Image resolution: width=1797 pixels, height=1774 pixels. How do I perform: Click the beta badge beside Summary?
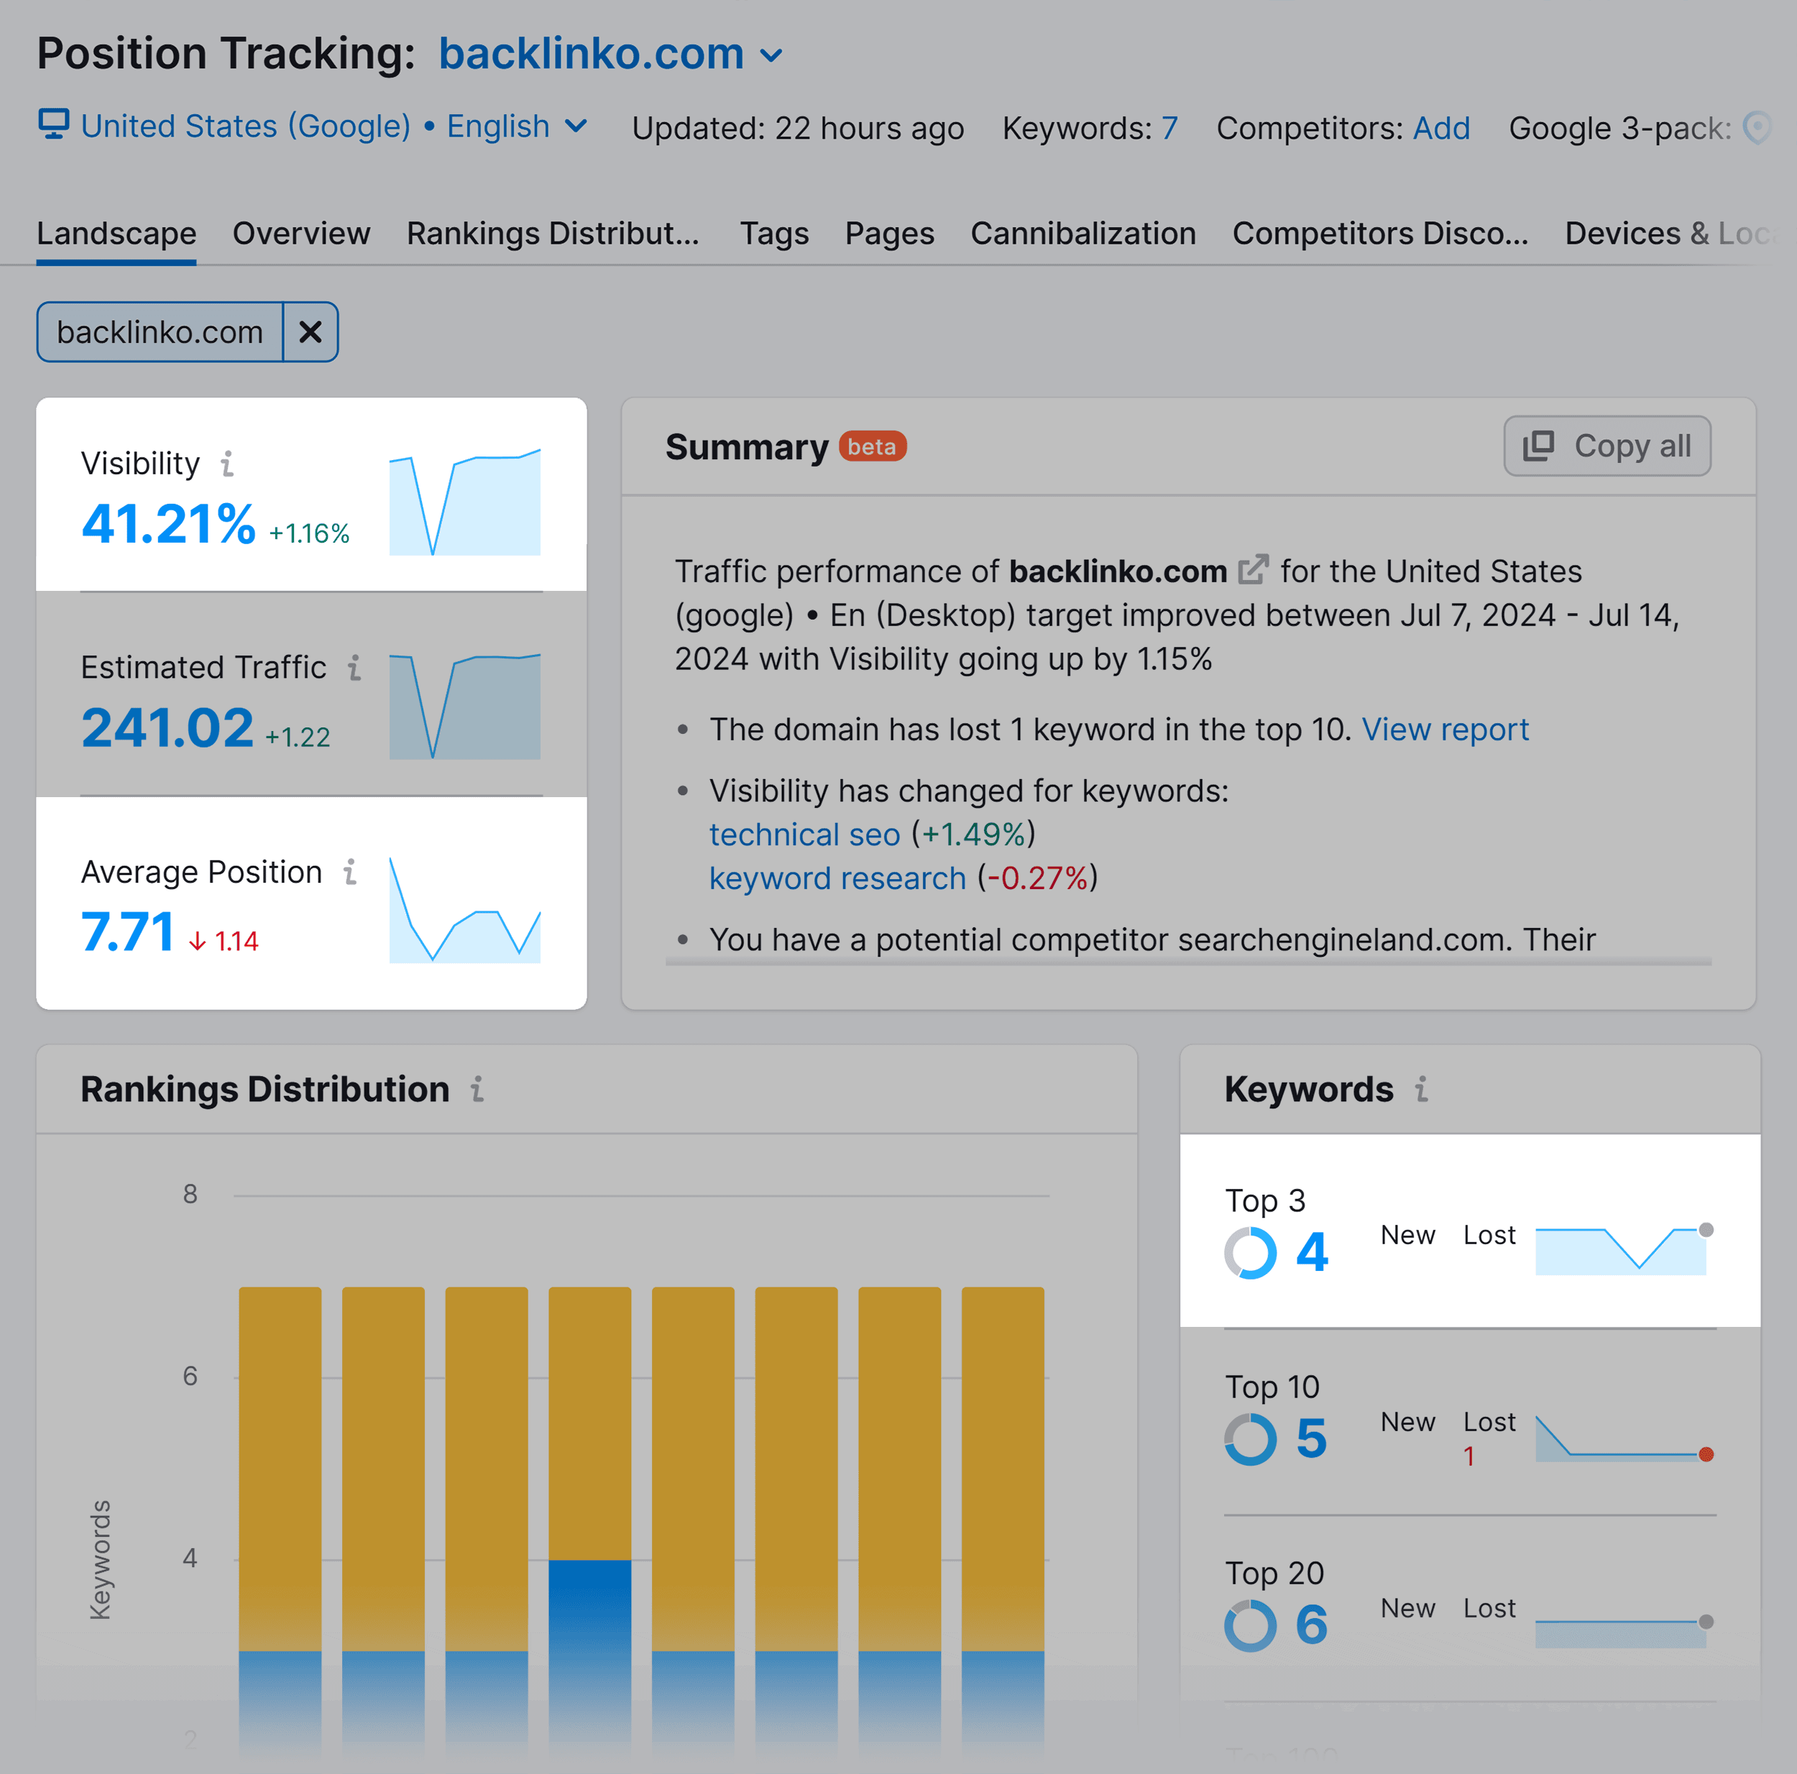(871, 446)
